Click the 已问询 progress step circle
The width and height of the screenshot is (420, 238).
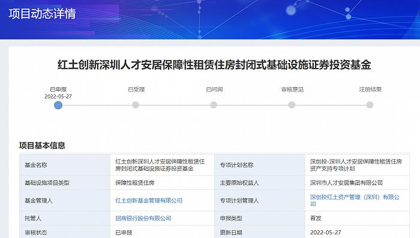(214, 105)
